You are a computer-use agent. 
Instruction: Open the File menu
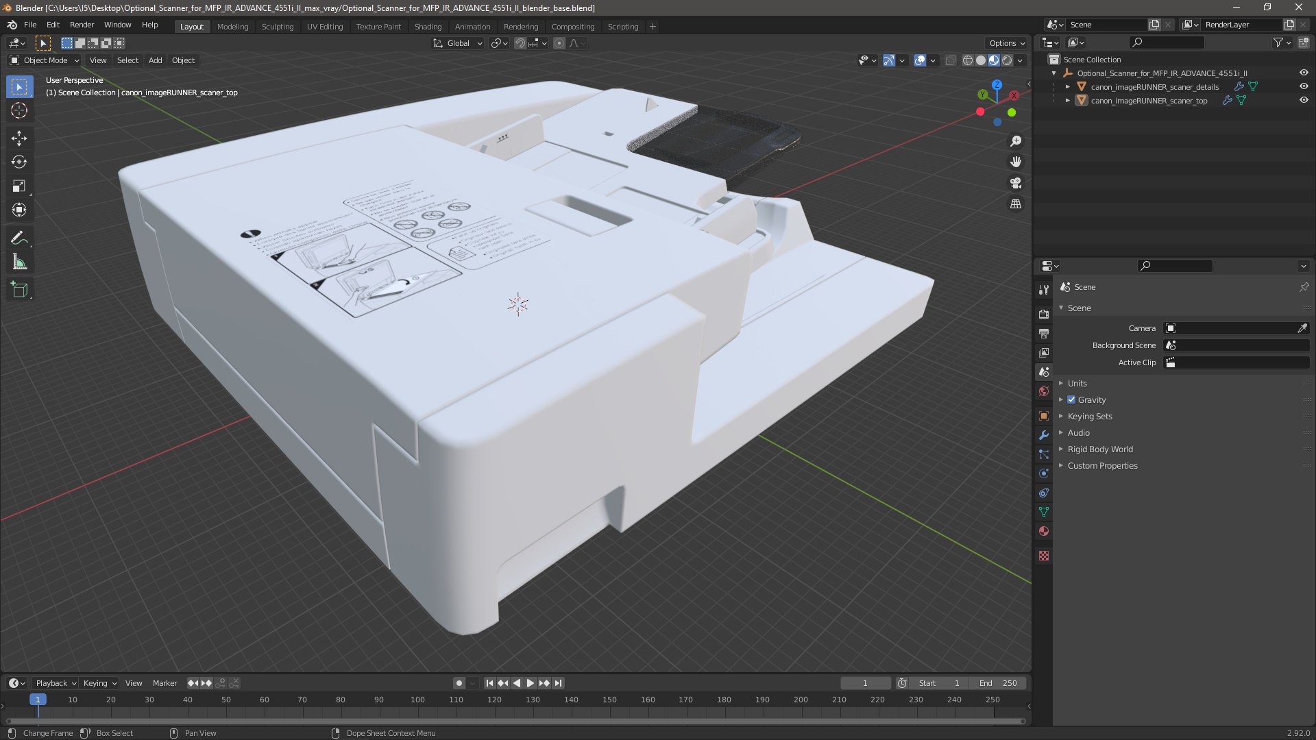tap(30, 25)
